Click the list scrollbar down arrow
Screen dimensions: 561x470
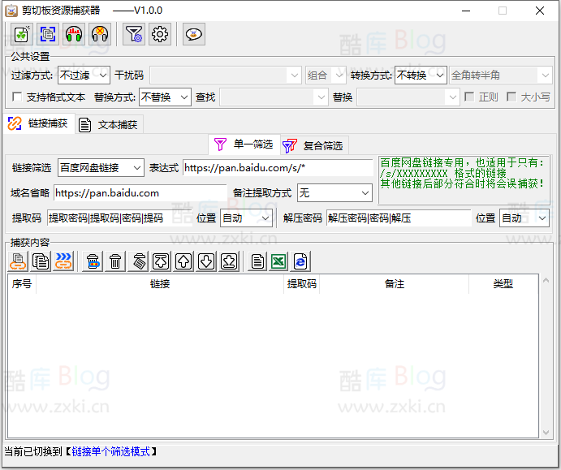(546, 433)
